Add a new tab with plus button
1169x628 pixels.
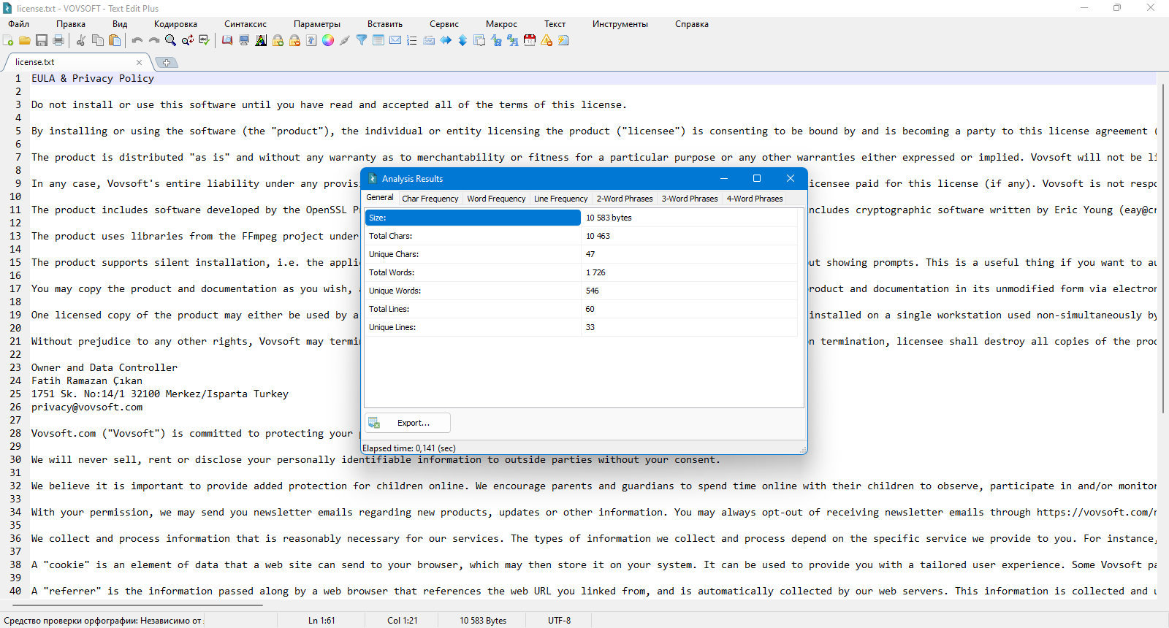click(x=167, y=63)
